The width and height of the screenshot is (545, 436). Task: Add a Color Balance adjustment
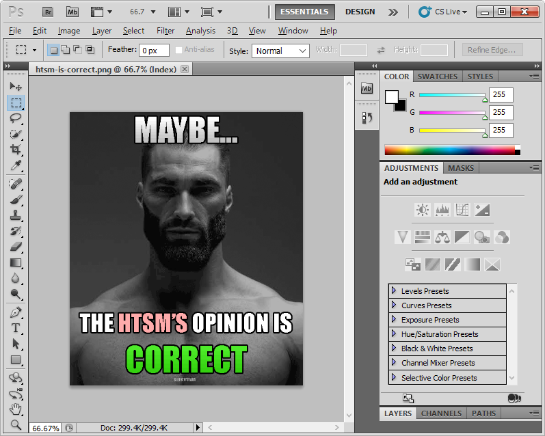click(x=443, y=237)
